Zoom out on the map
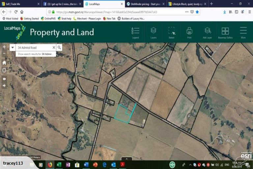The height and width of the screenshot is (169, 253). tap(4, 53)
